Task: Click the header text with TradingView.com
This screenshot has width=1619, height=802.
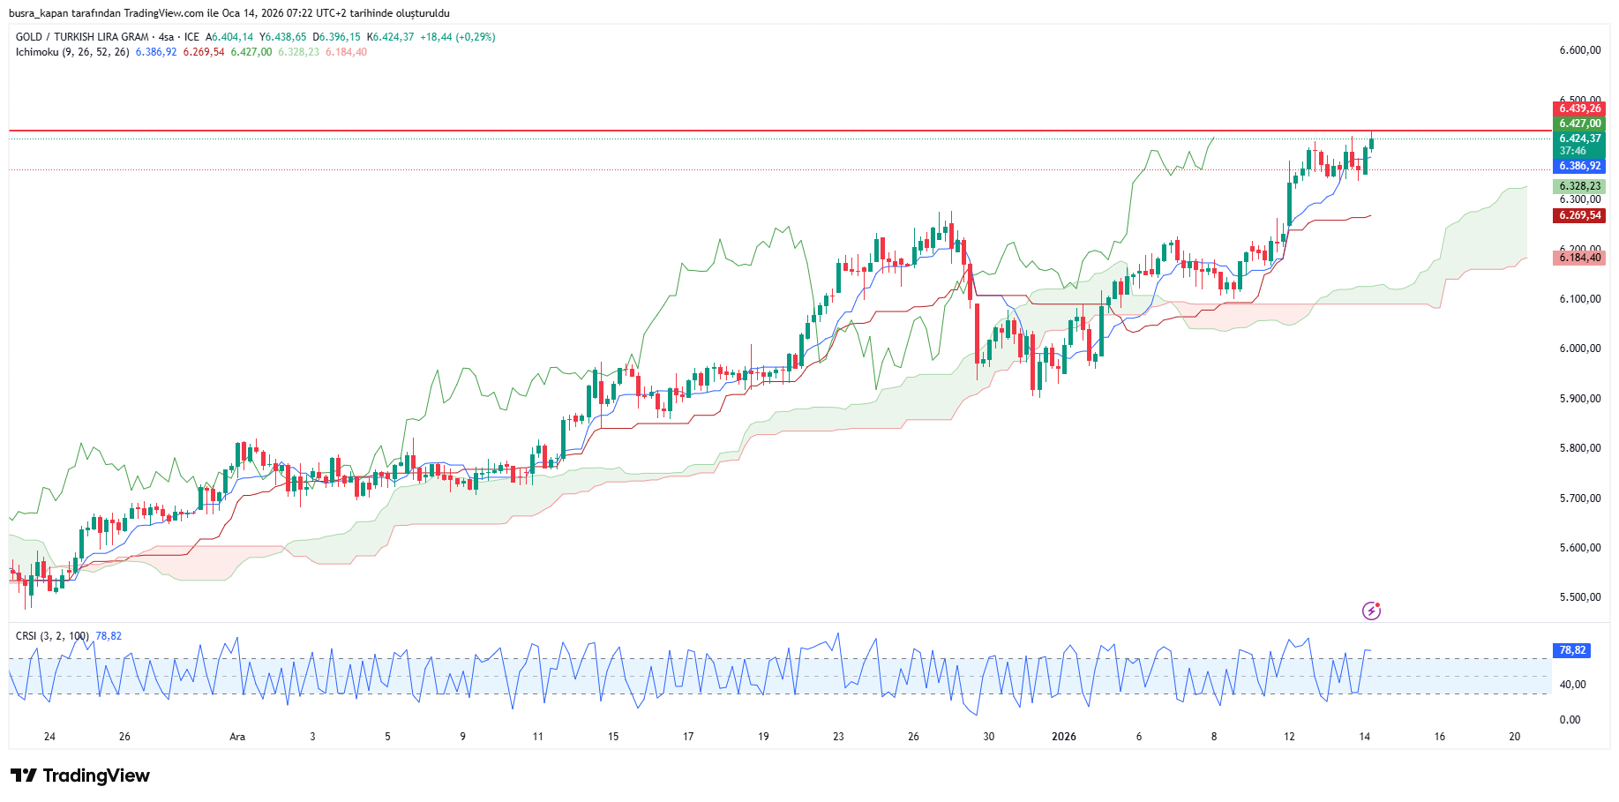Action: tap(229, 13)
